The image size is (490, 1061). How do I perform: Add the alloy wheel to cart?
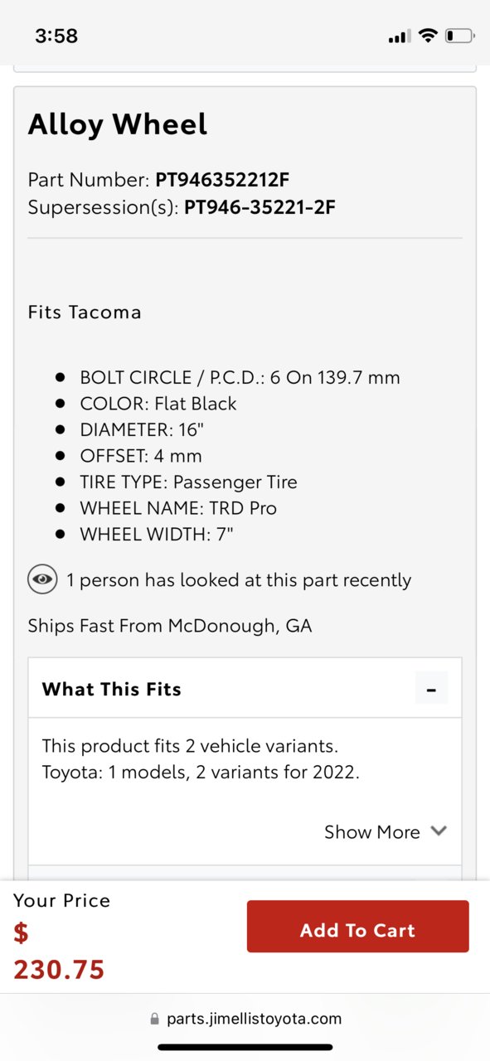(x=357, y=927)
